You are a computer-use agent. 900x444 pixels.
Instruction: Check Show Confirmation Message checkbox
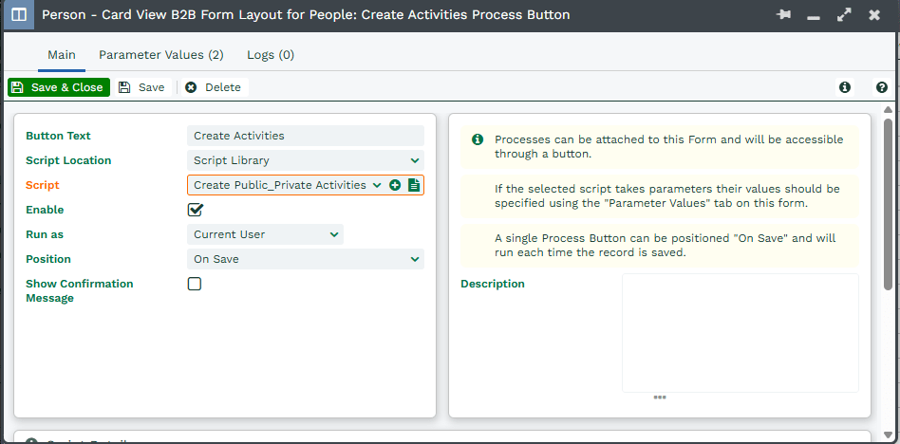coord(195,284)
